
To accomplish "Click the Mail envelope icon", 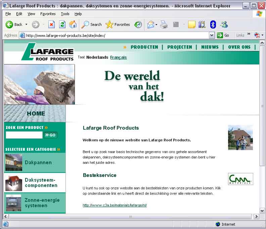I will [151, 25].
